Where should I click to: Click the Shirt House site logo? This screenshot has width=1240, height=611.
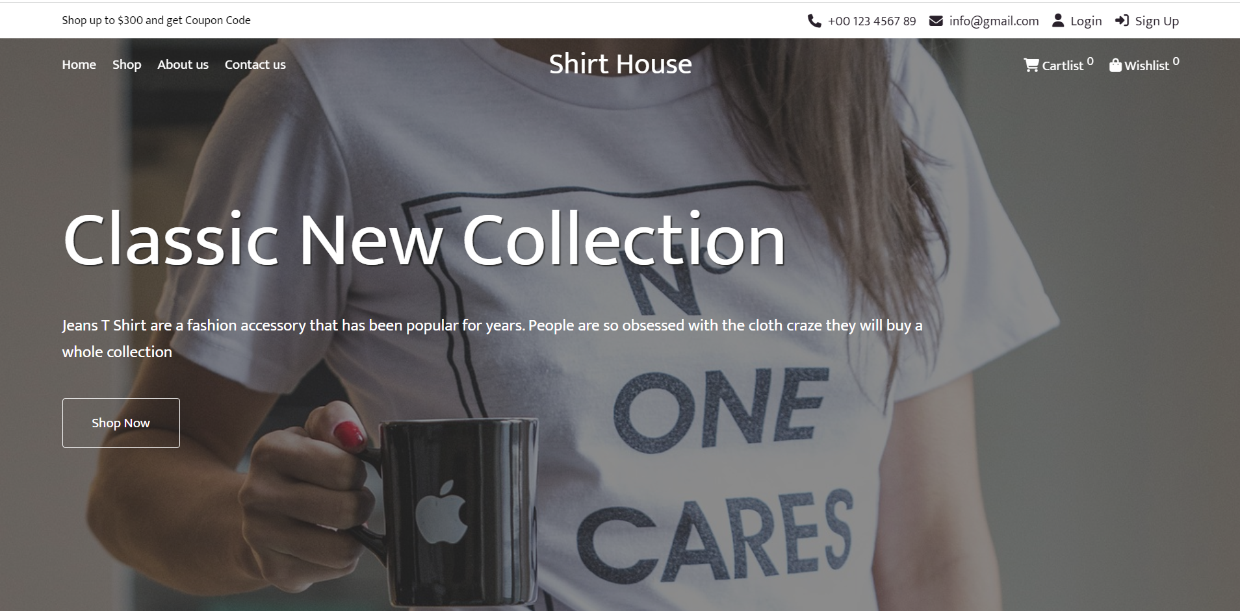point(620,64)
